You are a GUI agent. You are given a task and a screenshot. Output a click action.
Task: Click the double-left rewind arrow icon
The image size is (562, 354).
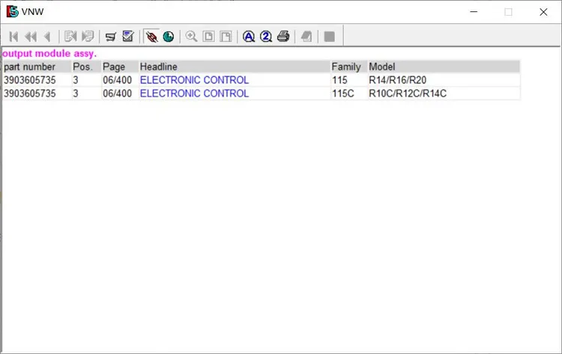pos(31,37)
